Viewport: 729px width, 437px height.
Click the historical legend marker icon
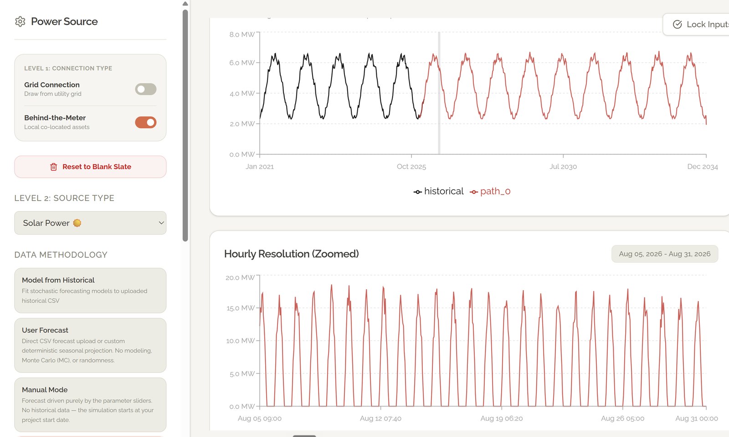point(417,192)
